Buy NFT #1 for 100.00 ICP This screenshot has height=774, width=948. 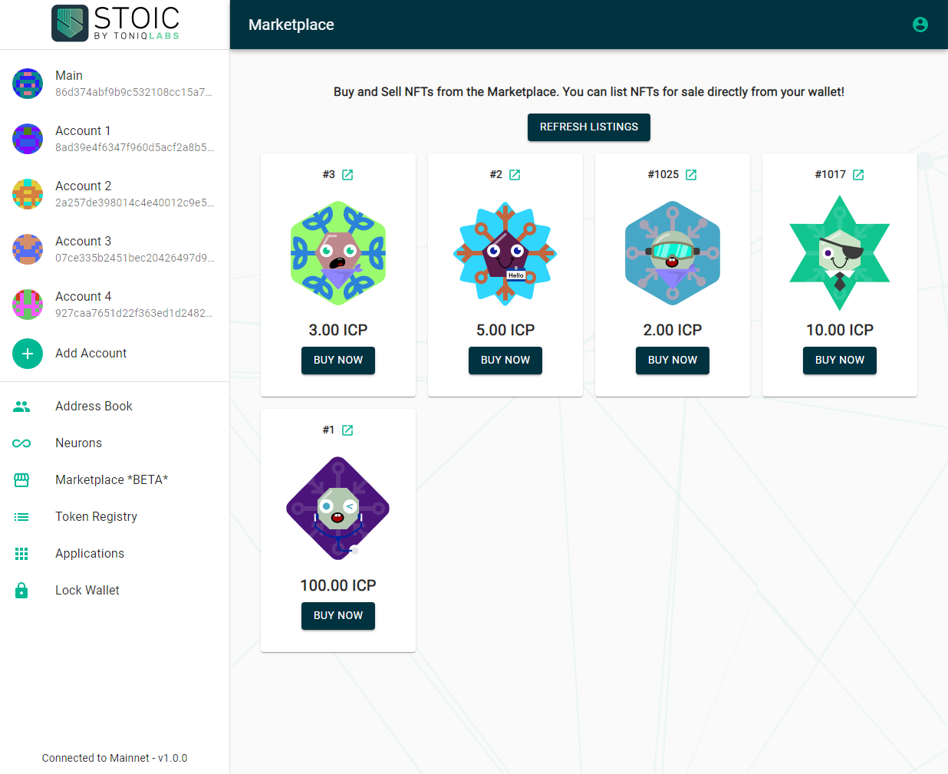click(338, 616)
